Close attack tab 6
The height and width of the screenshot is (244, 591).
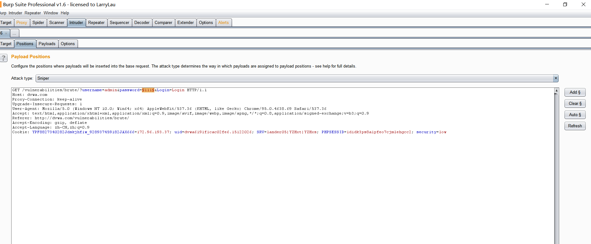tap(6, 33)
